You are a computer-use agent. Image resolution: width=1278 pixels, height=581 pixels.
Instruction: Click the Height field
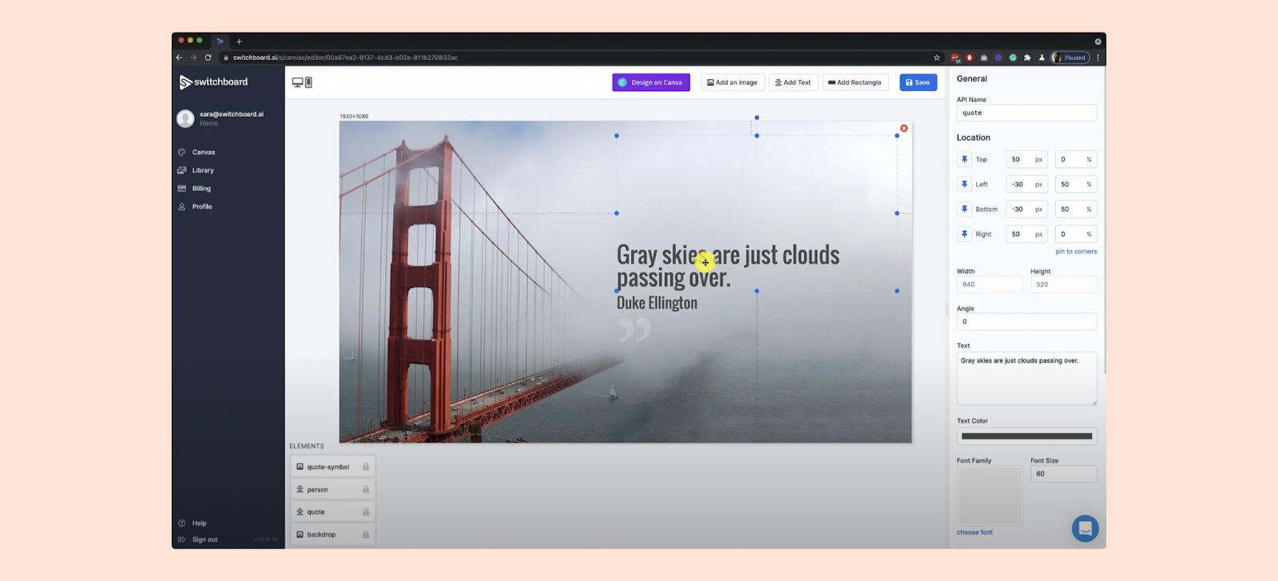pos(1063,285)
